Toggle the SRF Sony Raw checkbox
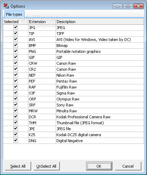This screenshot has height=175, width=147. [15, 105]
